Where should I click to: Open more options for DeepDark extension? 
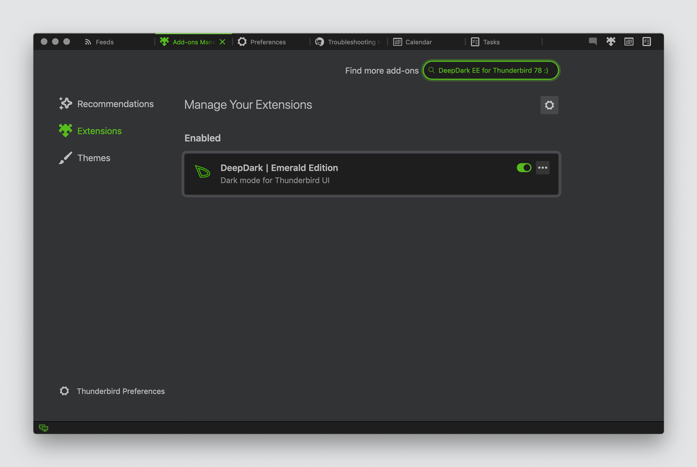pyautogui.click(x=543, y=168)
